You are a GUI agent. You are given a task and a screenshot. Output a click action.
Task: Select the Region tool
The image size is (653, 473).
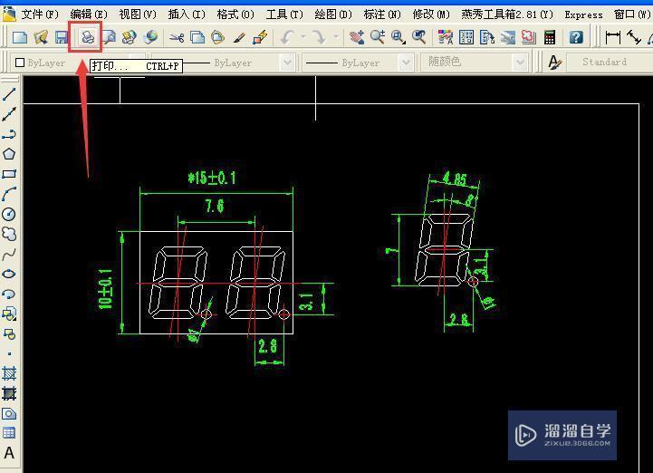[9, 414]
